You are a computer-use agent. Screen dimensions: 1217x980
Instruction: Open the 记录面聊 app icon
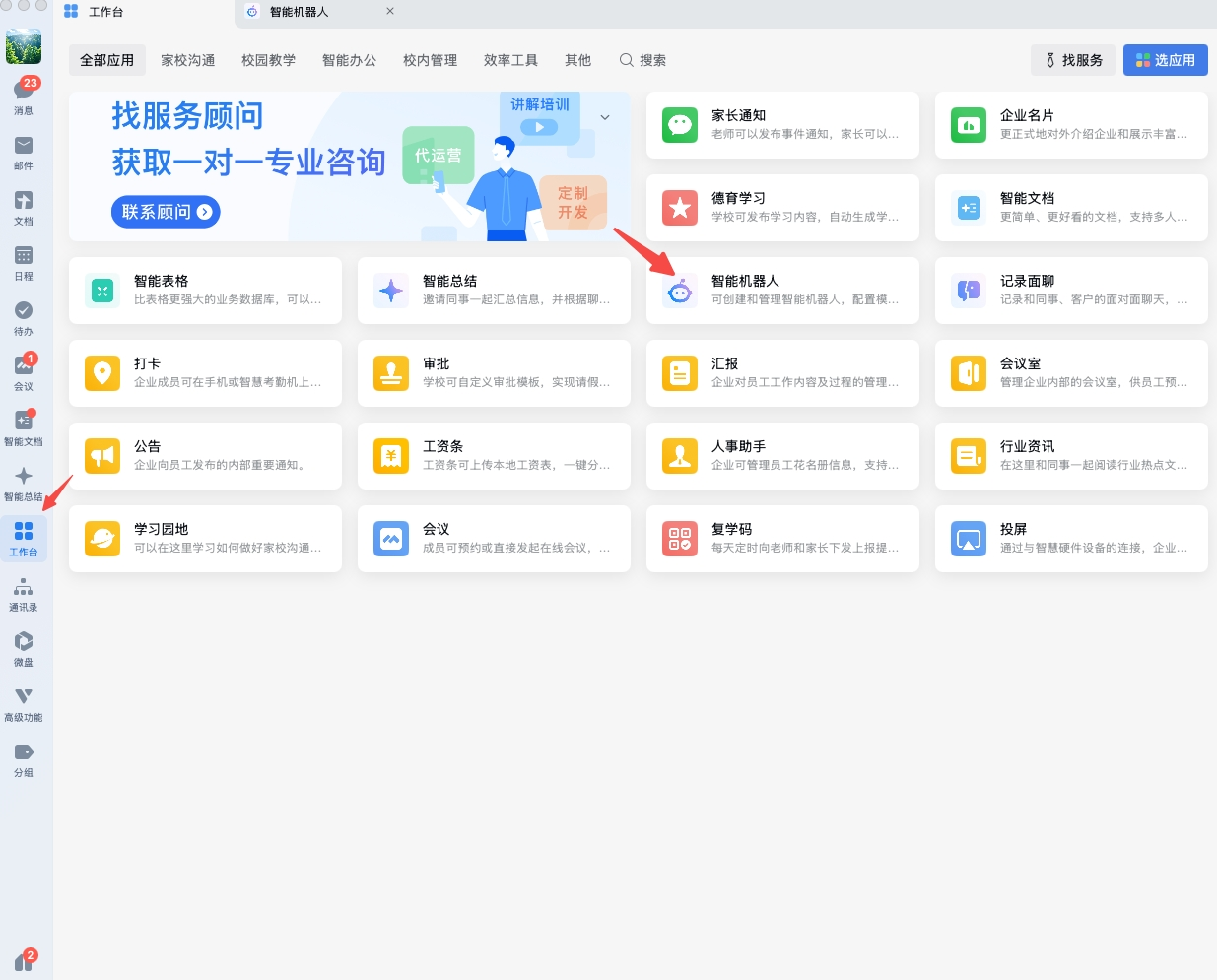click(x=969, y=291)
